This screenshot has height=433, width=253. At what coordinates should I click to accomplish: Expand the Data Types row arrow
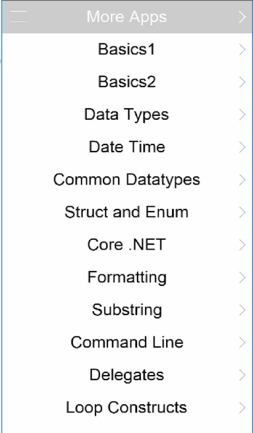[242, 115]
